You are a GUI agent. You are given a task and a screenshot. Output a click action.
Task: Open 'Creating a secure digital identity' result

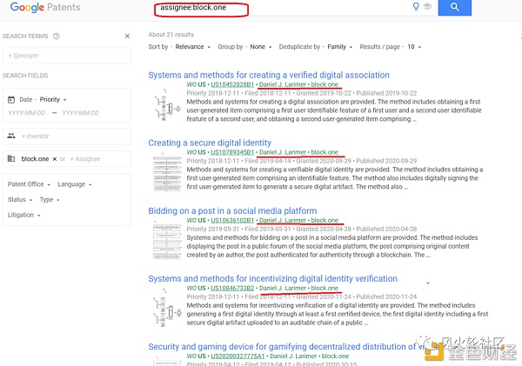210,143
